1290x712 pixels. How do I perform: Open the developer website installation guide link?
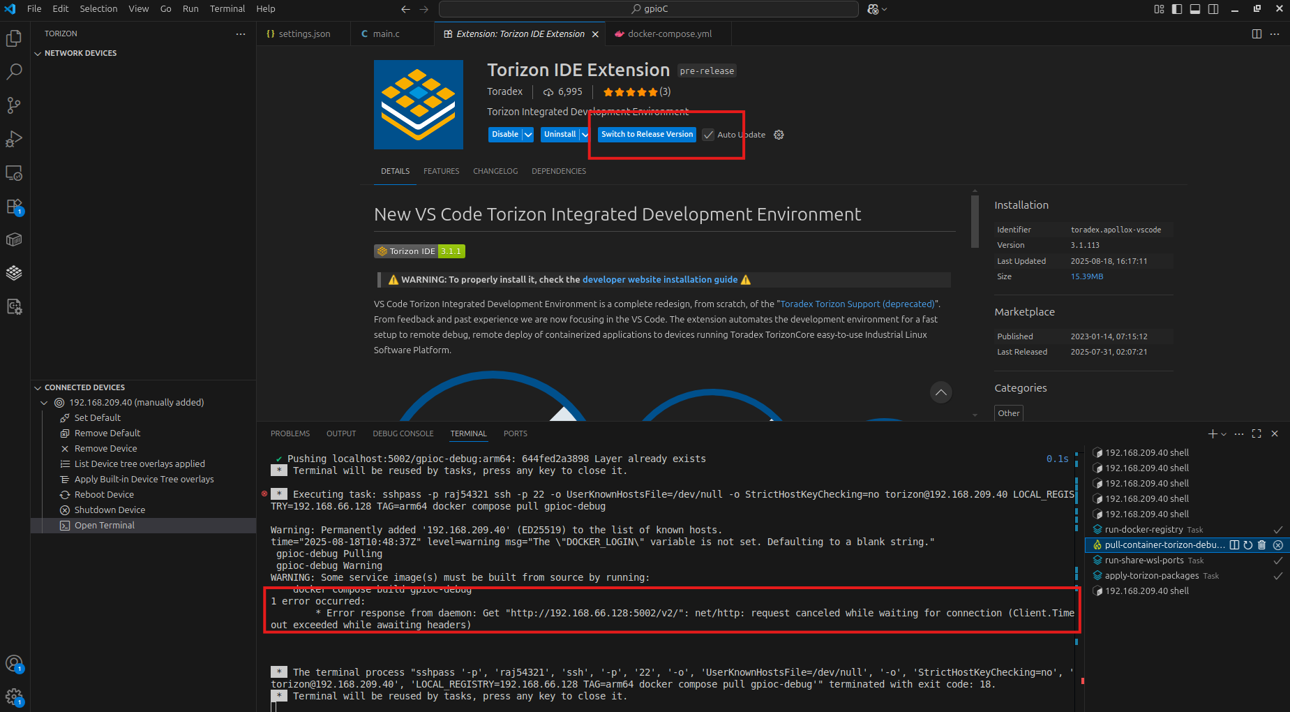(659, 280)
